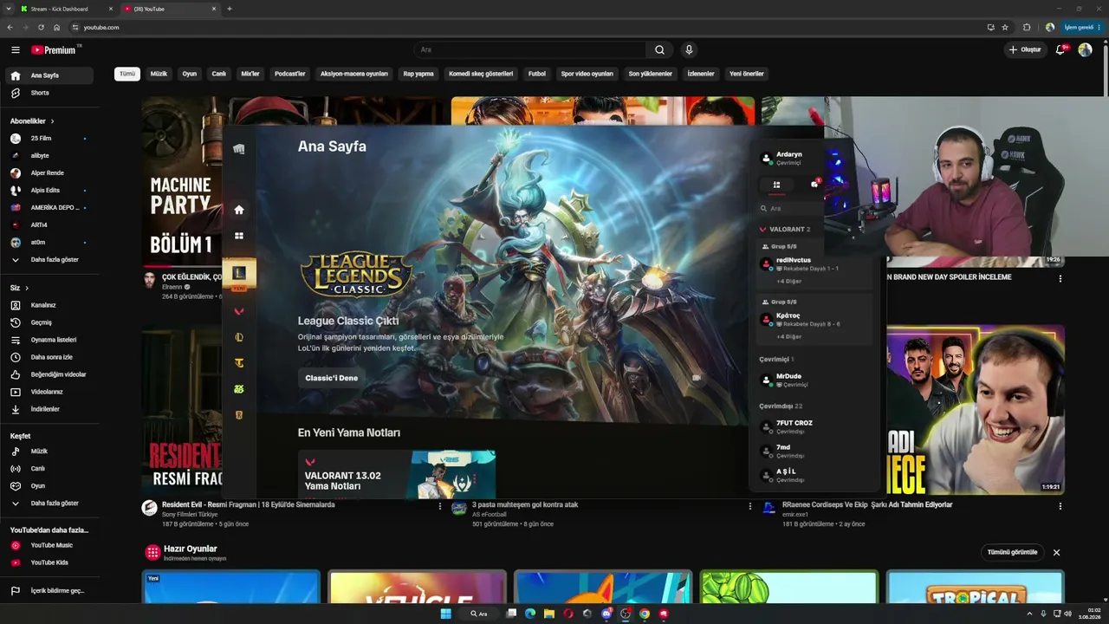
Task: Open File Explorer from the taskbar
Action: 549,614
